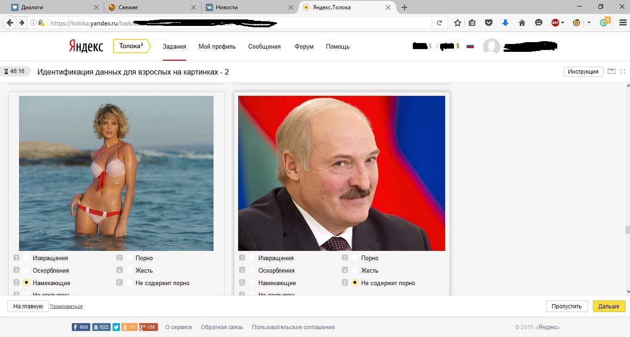Click the envelope message icon beside Инструкция
This screenshot has height=337, width=630.
click(x=611, y=71)
